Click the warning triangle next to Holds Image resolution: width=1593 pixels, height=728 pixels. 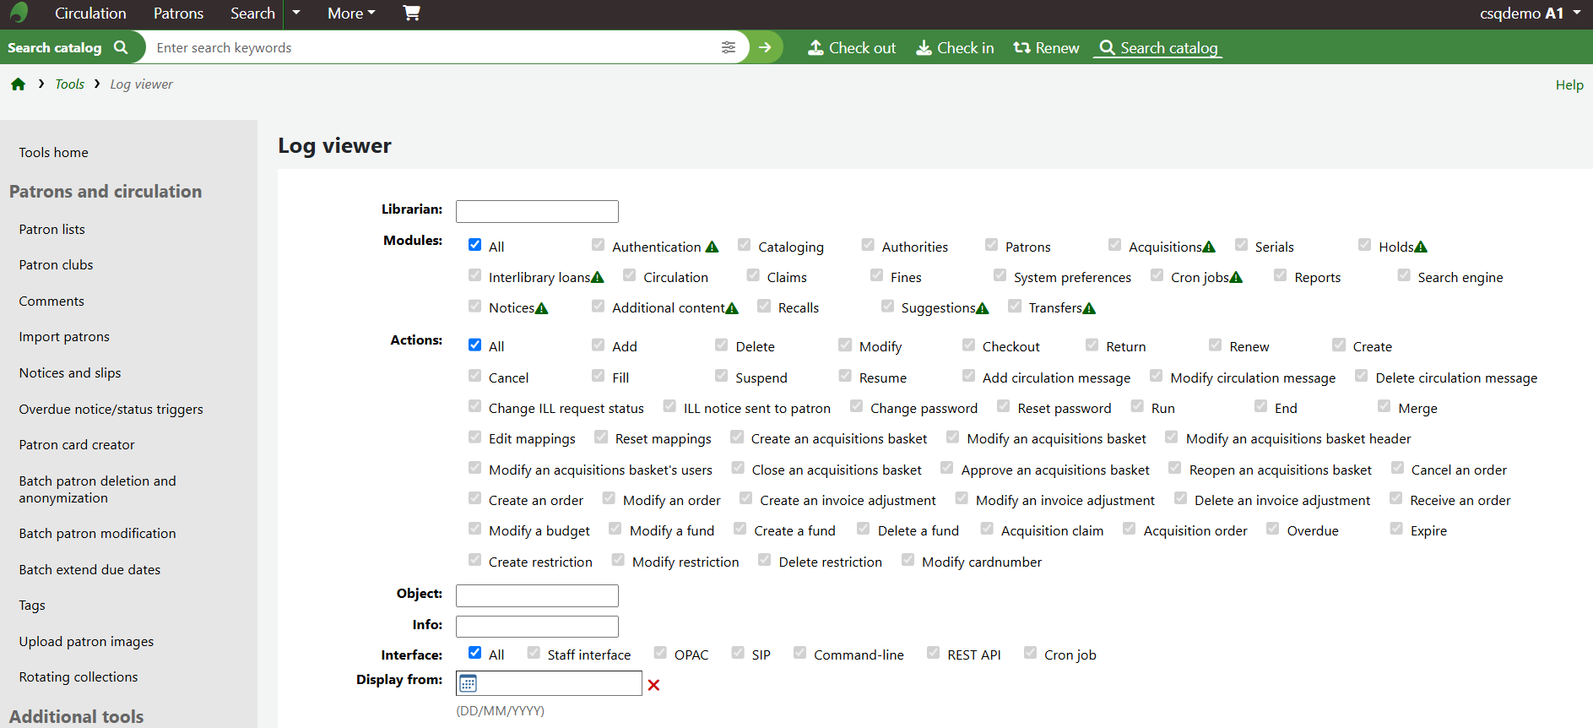[1421, 247]
